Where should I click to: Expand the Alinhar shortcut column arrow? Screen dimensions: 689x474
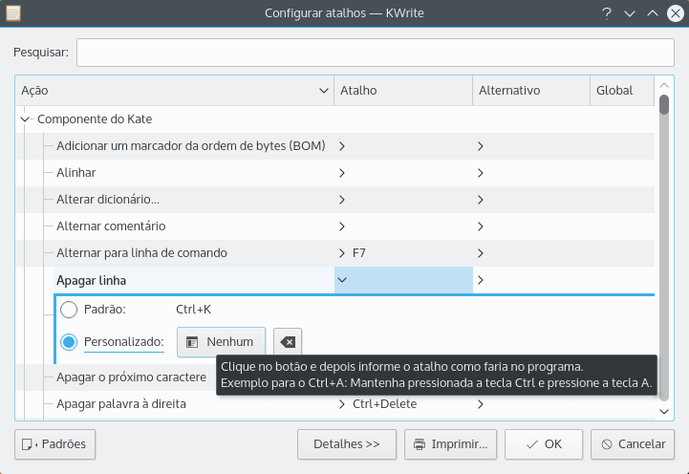[x=342, y=173]
